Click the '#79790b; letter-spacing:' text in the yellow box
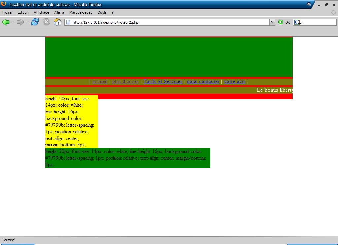The height and width of the screenshot is (245, 338). click(70, 125)
